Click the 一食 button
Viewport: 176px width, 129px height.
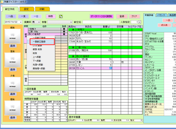[x=23, y=16]
